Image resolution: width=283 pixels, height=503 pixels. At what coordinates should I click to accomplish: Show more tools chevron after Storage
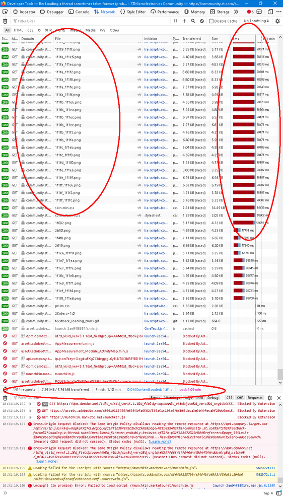236,12
